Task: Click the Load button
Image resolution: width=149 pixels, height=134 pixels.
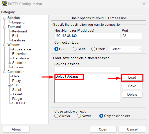Action: pos(132,78)
